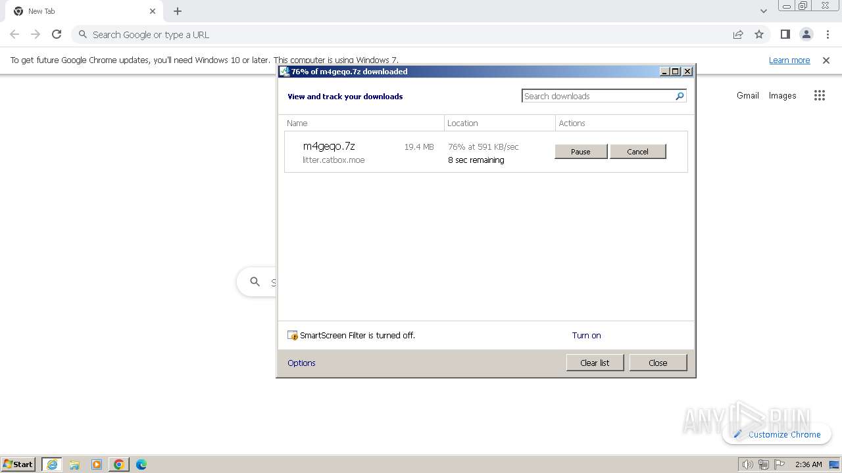Click the volume tray icon
The image size is (842, 473).
pyautogui.click(x=747, y=464)
